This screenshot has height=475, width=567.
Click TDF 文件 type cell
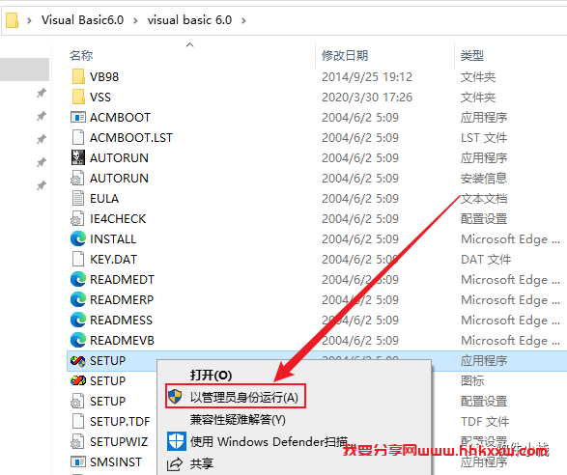click(x=485, y=421)
